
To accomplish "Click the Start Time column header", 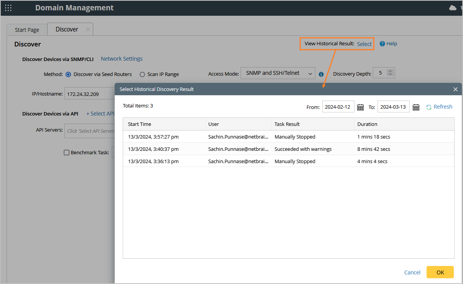I will (140, 124).
